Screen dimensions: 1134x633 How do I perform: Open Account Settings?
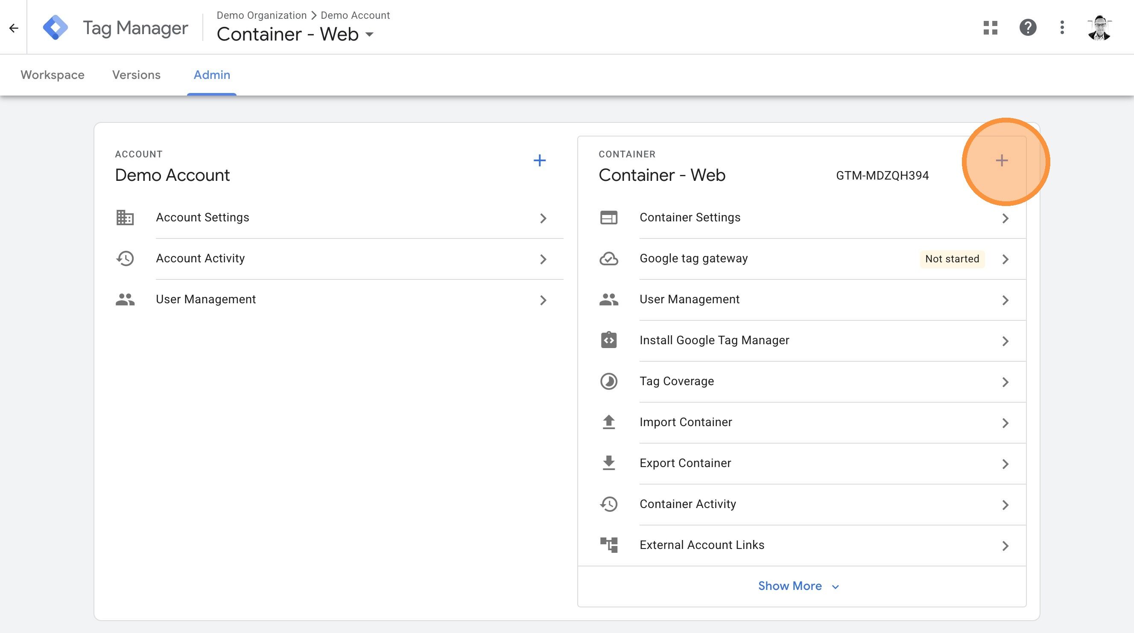point(339,218)
